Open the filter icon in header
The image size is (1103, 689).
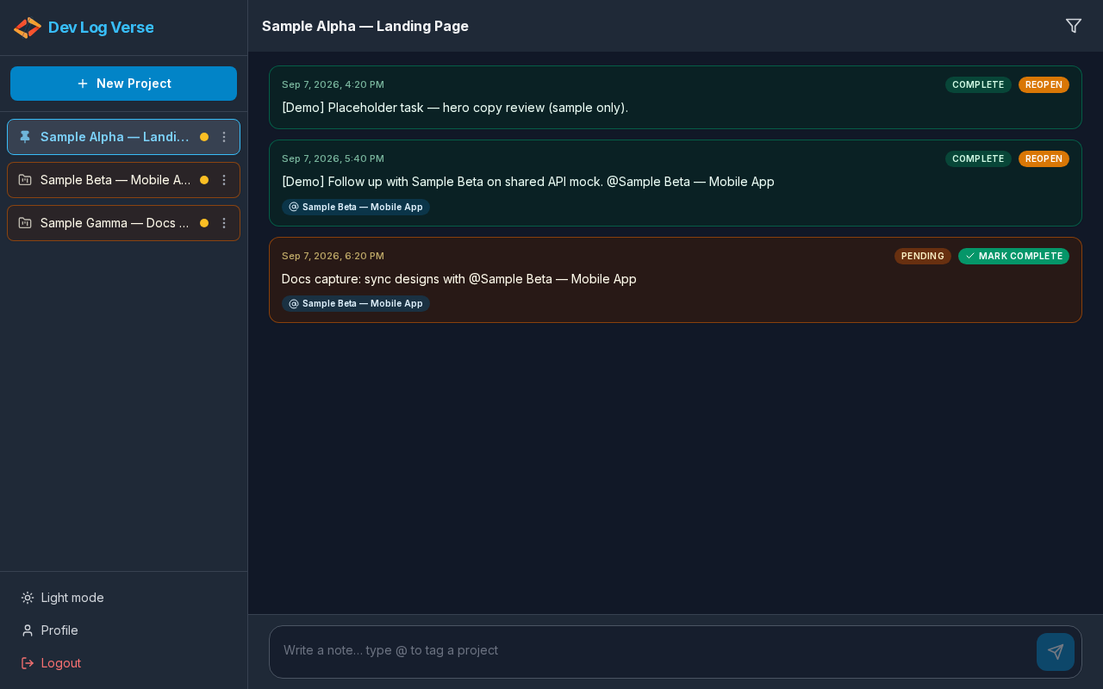[x=1074, y=26]
